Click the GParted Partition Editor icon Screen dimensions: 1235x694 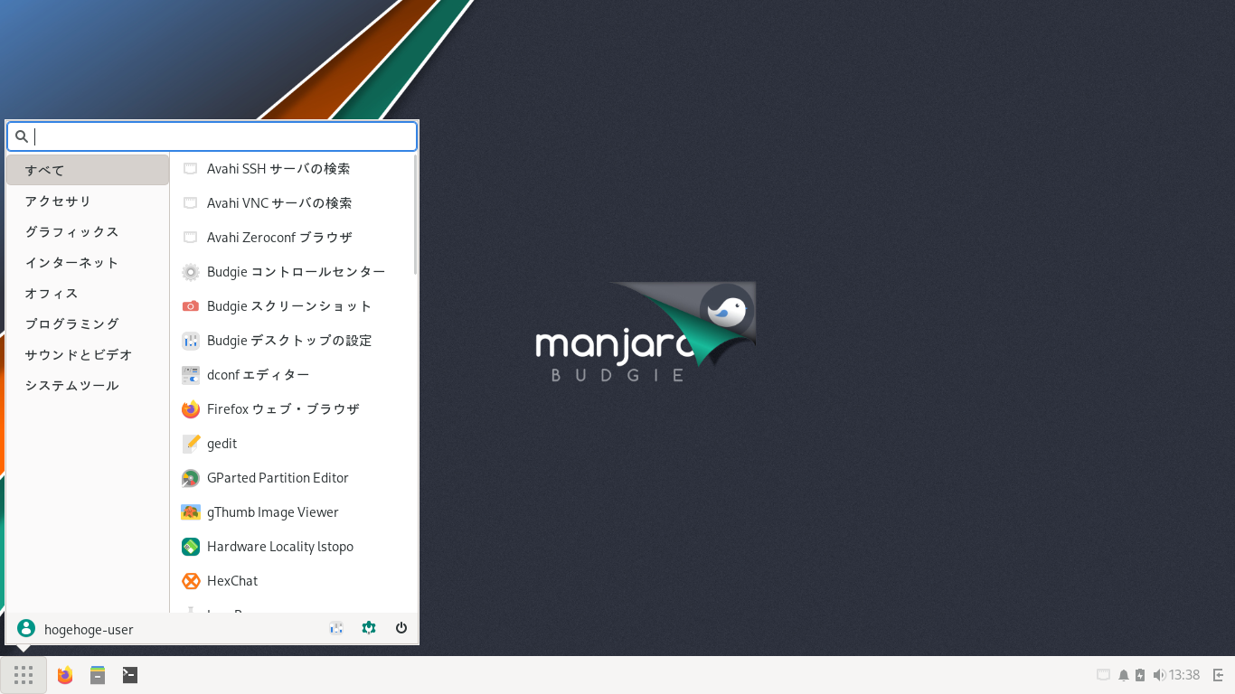click(x=190, y=478)
